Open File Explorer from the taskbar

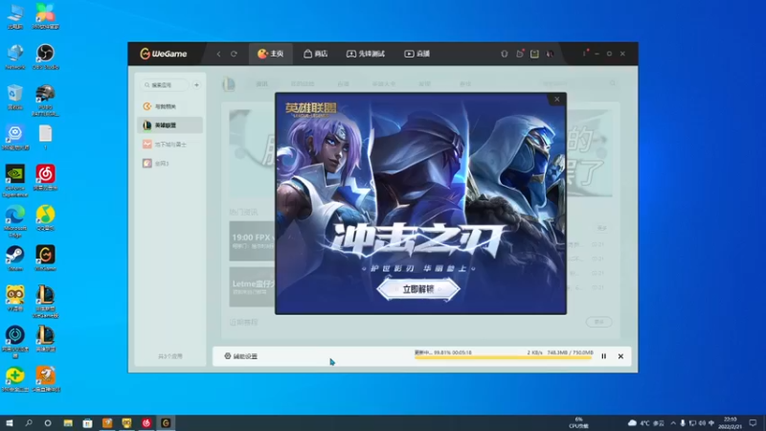coord(68,422)
